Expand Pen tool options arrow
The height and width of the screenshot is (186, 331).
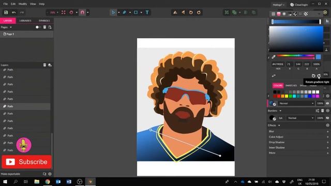(x=130, y=12)
